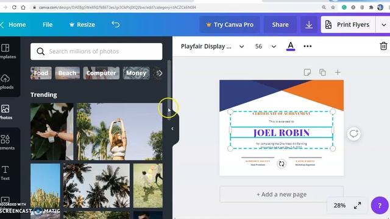This screenshot has height=219, width=390.
Task: Click the green Grammarly extension icon
Action: click(344, 7)
